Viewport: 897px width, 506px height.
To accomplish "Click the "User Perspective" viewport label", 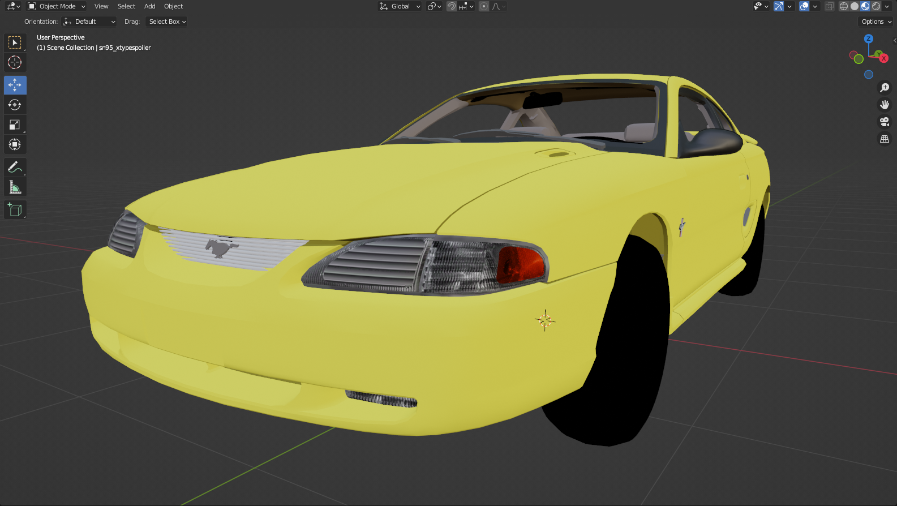I will click(x=61, y=37).
